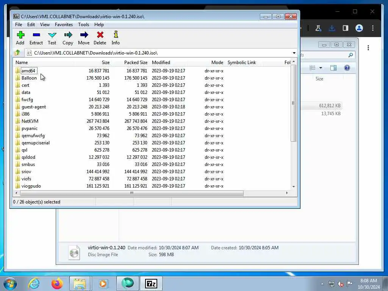The image size is (388, 291).
Task: Open the Help menu
Action: (x=99, y=25)
